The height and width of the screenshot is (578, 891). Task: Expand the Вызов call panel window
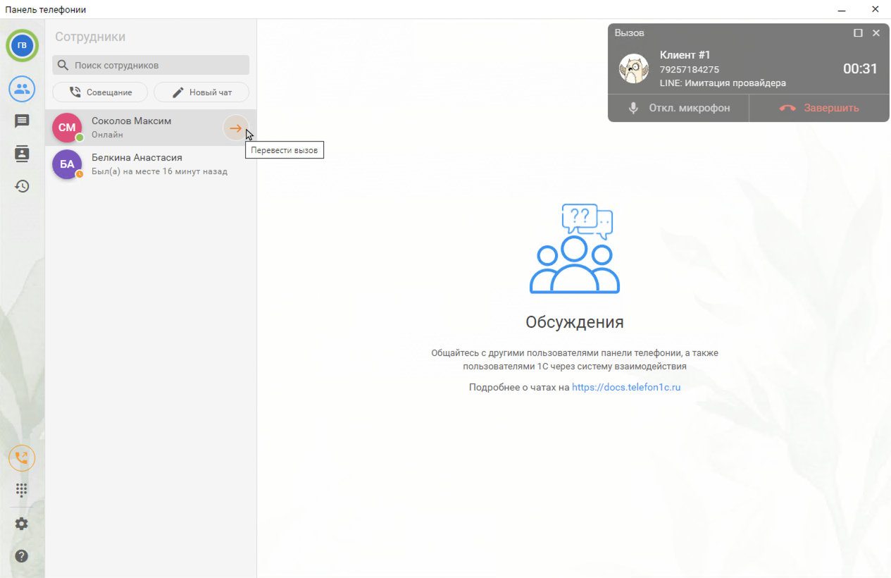pyautogui.click(x=858, y=33)
